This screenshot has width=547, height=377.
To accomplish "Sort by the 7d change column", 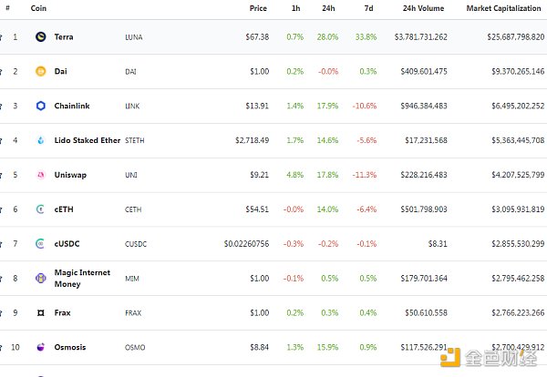I will tap(368, 8).
